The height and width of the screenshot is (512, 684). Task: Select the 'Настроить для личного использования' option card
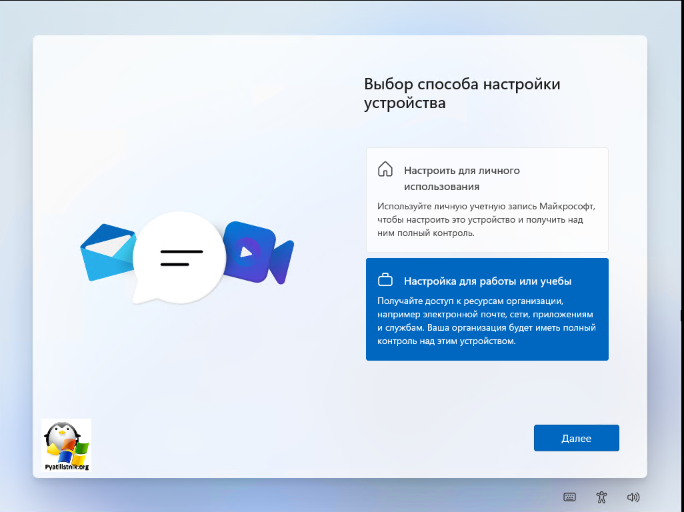click(x=487, y=200)
